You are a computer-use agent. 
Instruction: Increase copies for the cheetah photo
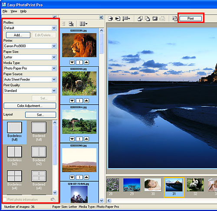click(86, 101)
